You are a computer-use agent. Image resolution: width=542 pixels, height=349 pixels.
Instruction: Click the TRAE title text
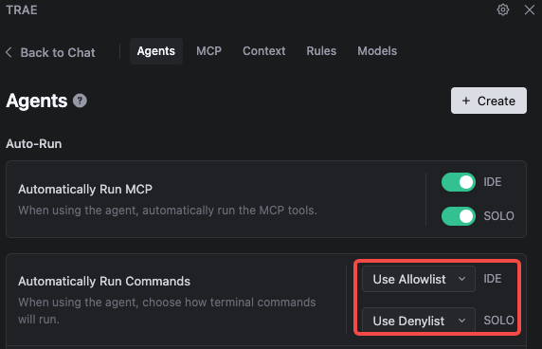(22, 10)
